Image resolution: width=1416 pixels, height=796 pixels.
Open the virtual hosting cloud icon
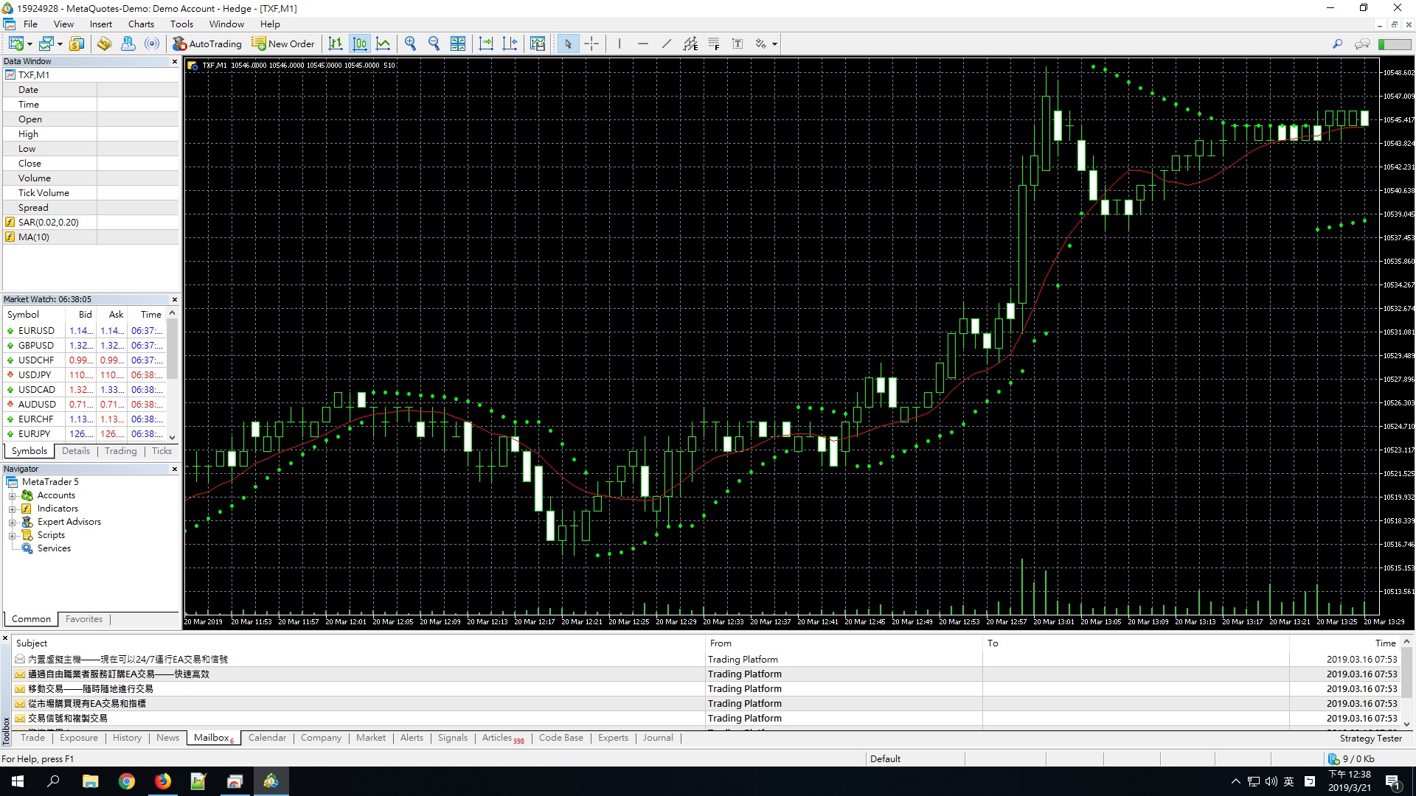(x=128, y=43)
